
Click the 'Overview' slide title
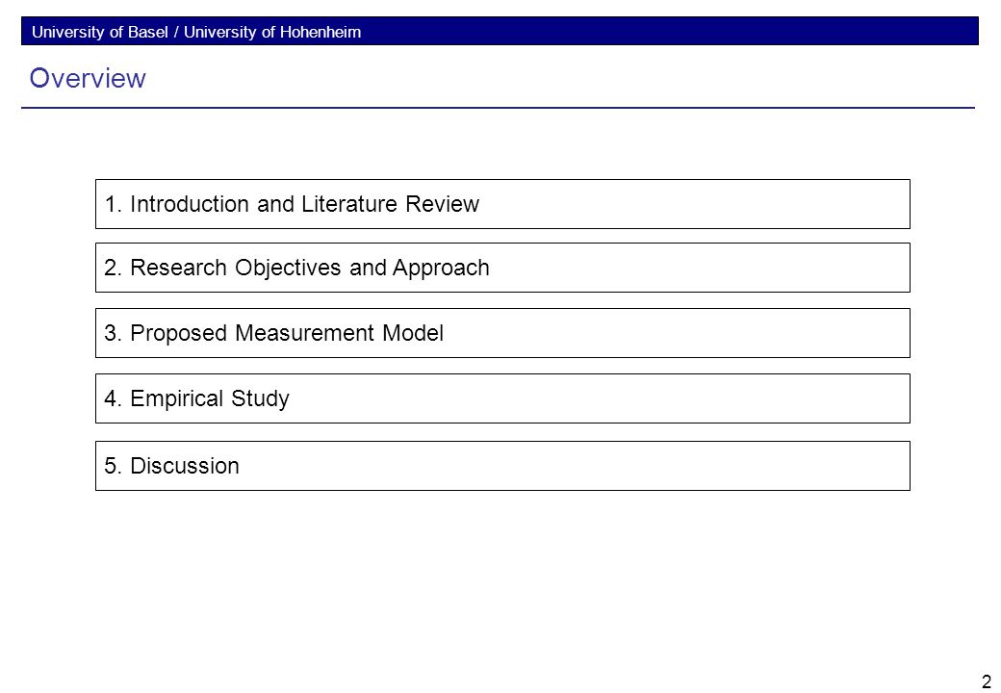point(88,78)
